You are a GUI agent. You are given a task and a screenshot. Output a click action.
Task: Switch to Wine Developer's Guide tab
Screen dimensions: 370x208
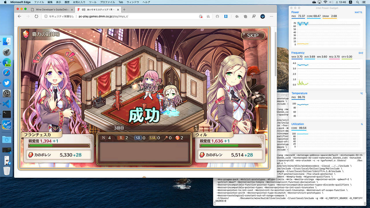pos(52,10)
